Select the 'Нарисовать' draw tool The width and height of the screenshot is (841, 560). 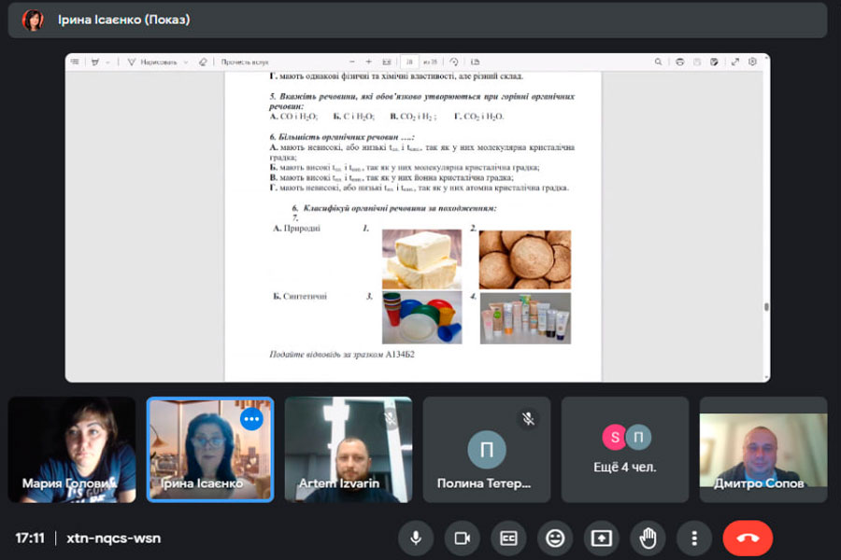[154, 63]
